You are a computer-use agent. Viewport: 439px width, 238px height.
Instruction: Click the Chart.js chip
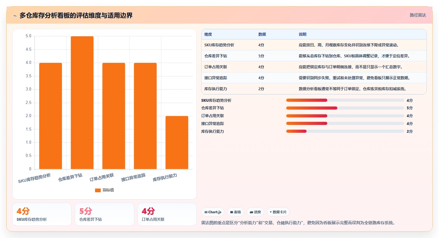click(x=213, y=212)
